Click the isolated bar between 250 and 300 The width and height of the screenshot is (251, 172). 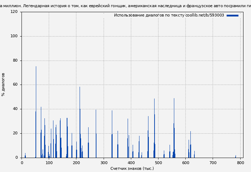coord(96,136)
